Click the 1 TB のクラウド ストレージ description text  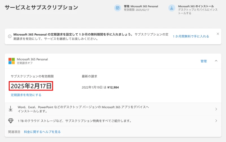click(75, 121)
